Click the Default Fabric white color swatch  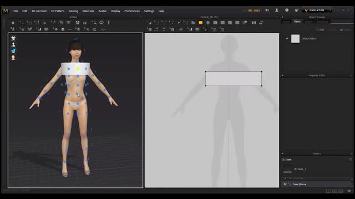[x=295, y=39]
